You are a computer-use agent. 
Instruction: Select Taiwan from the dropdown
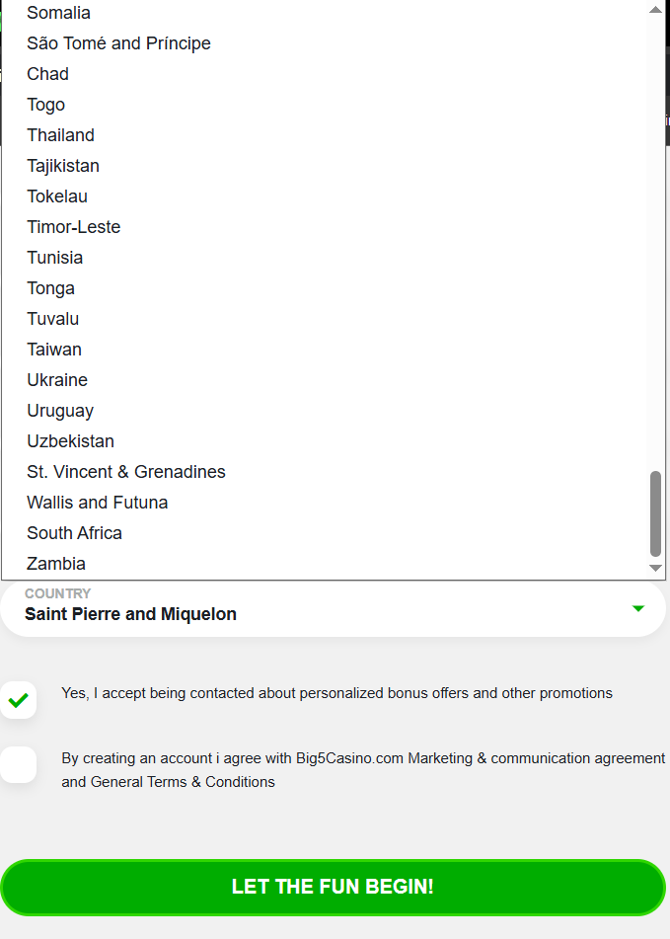click(x=54, y=350)
